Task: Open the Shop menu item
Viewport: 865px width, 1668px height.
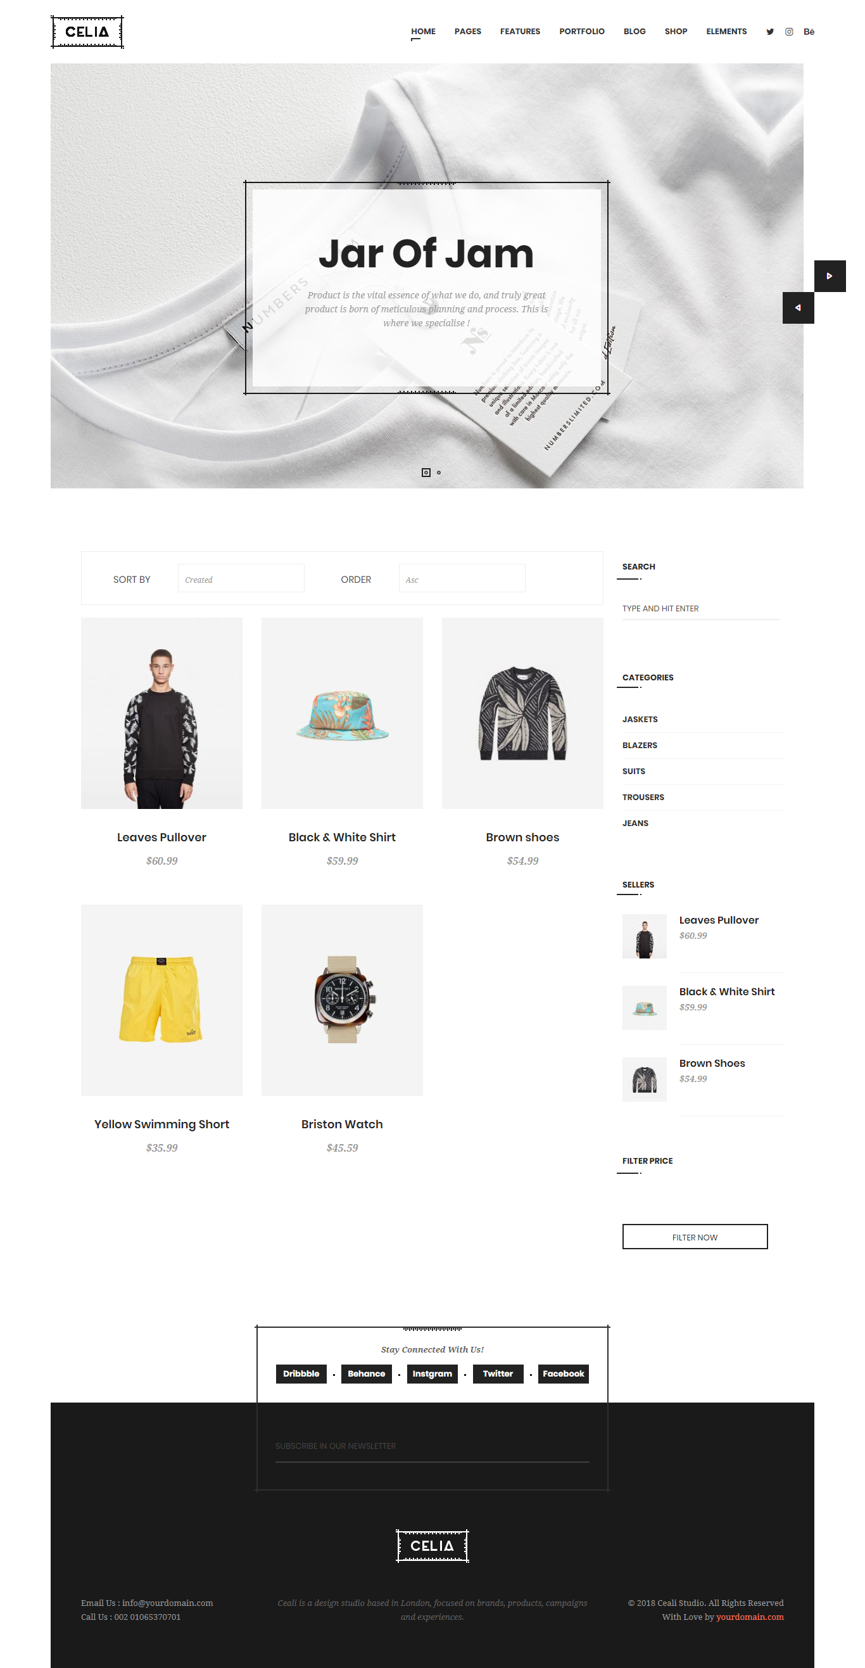Action: click(x=675, y=31)
